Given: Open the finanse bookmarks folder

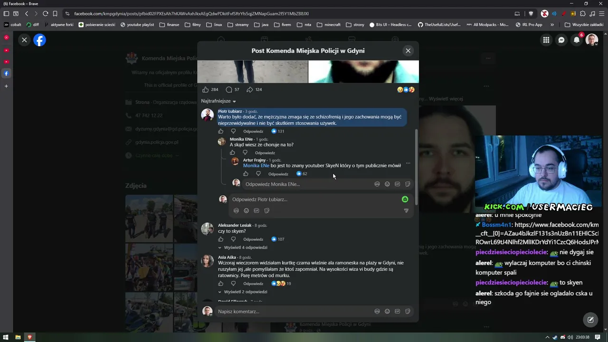Looking at the screenshot, I should [170, 25].
